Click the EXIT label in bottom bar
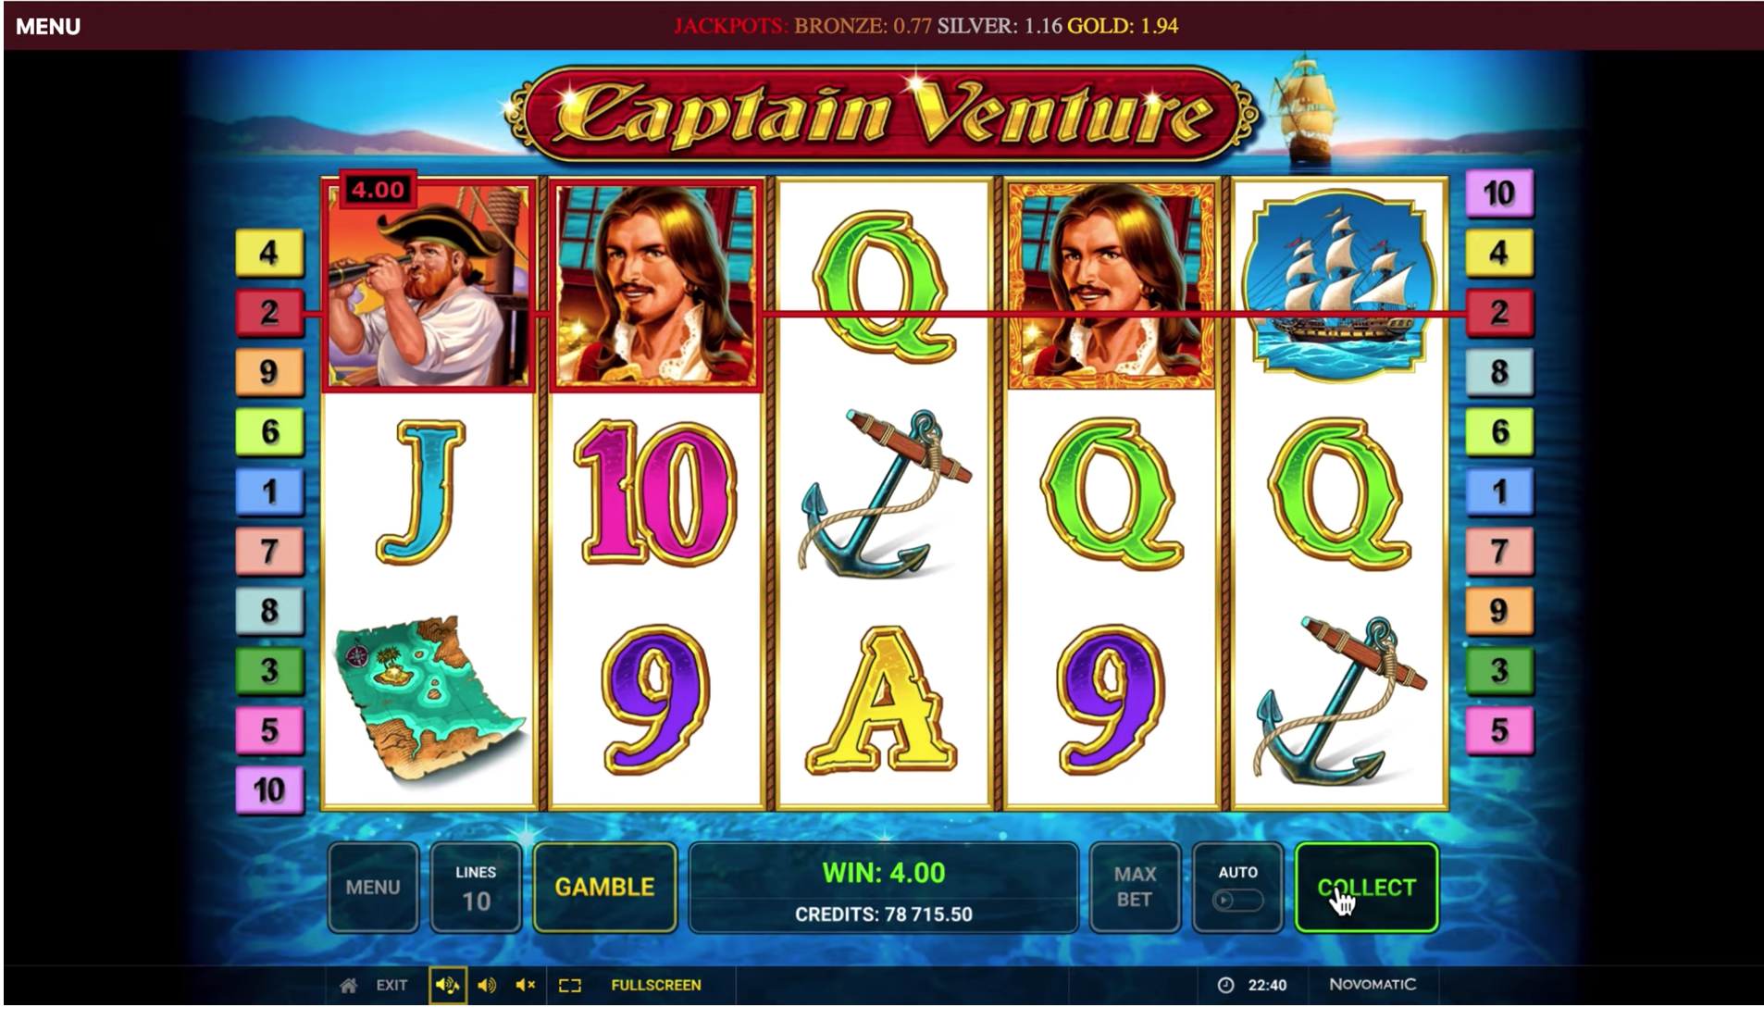The height and width of the screenshot is (1020, 1764). (391, 986)
